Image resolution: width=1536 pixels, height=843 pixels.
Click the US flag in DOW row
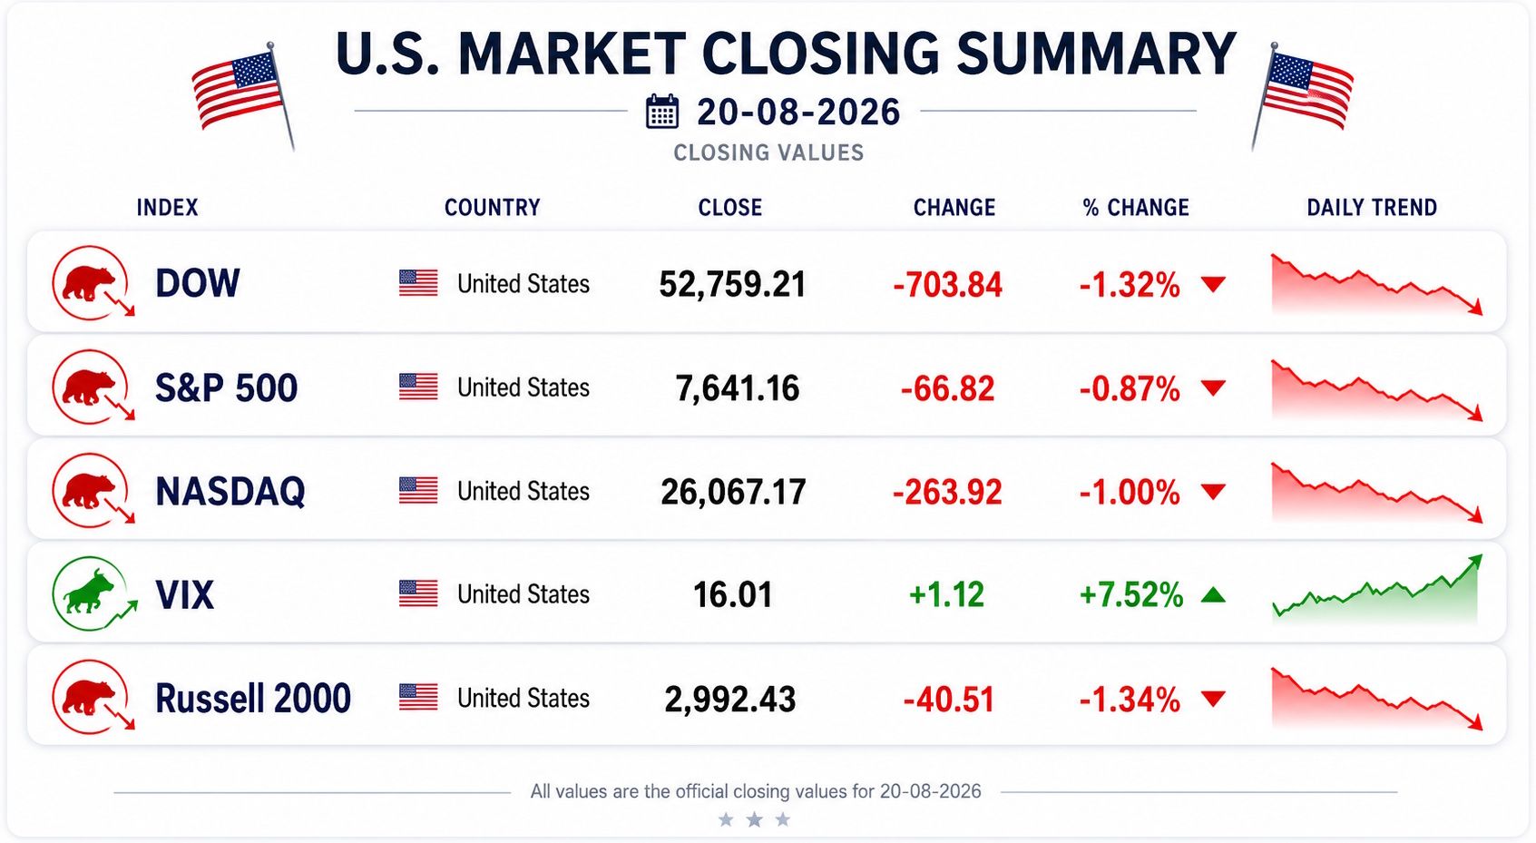coord(418,283)
